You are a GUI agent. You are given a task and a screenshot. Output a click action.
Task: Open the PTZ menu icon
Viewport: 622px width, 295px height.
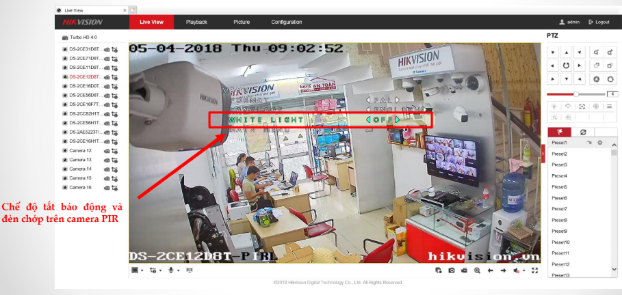(610, 107)
